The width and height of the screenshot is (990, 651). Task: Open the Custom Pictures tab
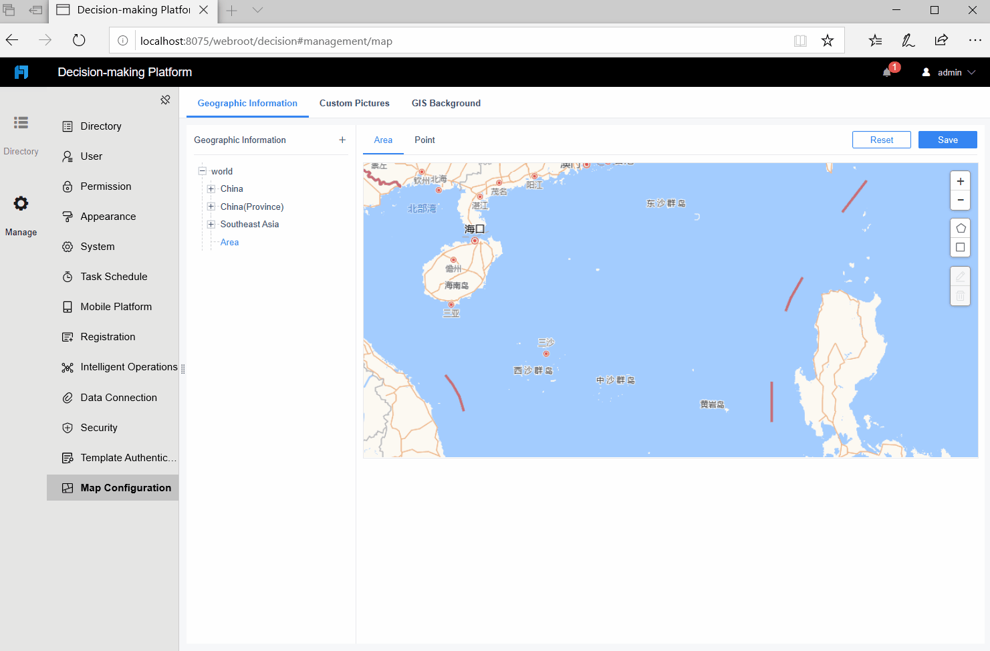[354, 103]
